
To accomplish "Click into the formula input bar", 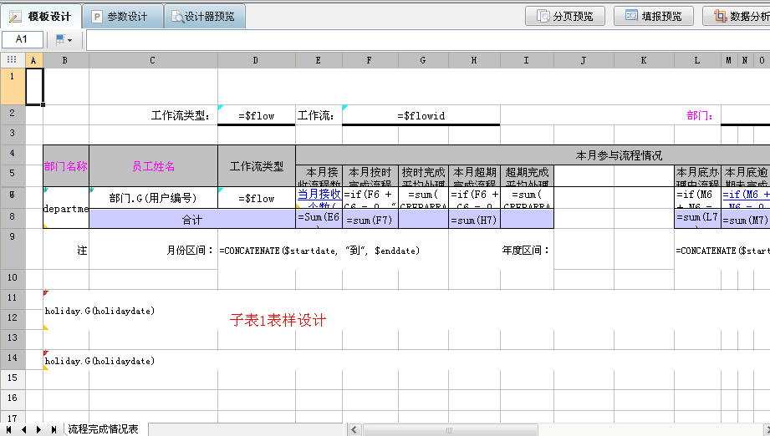I will tap(428, 40).
